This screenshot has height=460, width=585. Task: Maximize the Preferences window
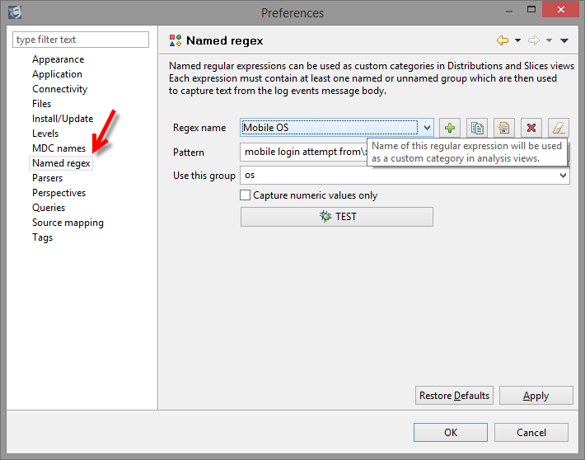[x=531, y=10]
